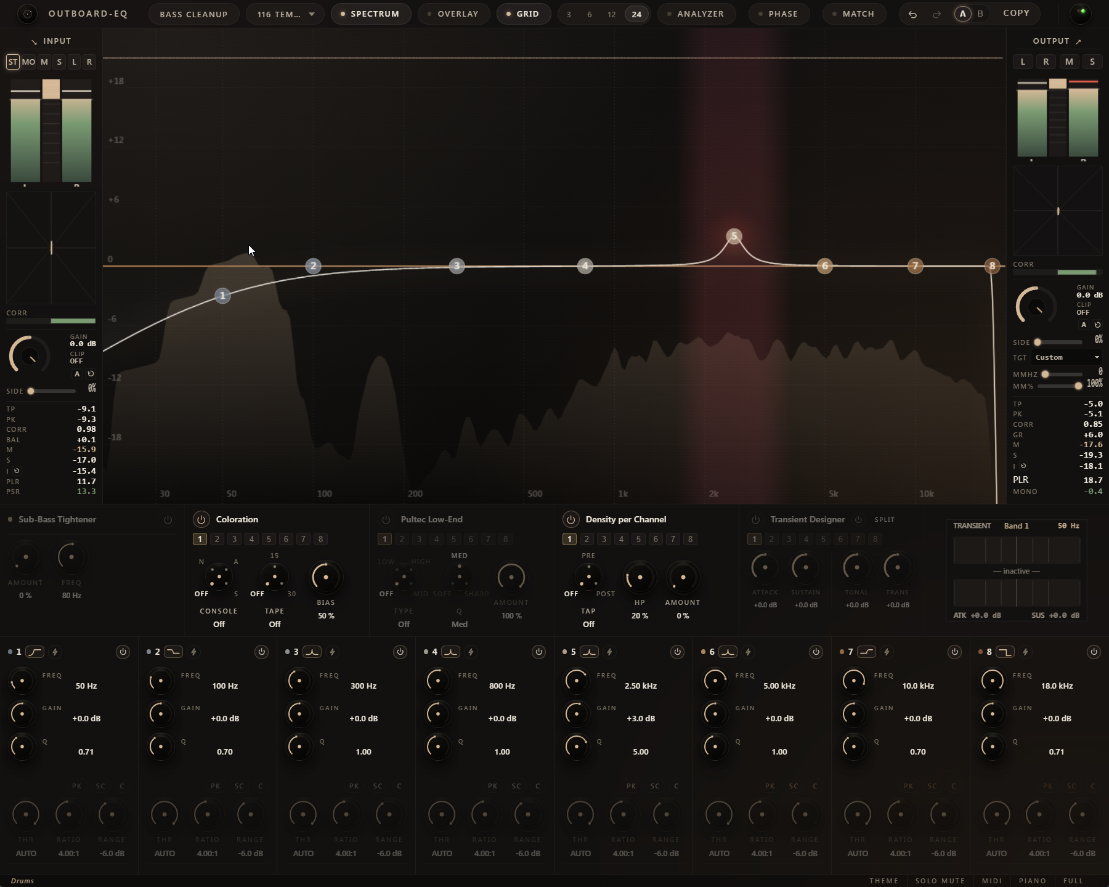Click the PIANO button

point(1033,881)
